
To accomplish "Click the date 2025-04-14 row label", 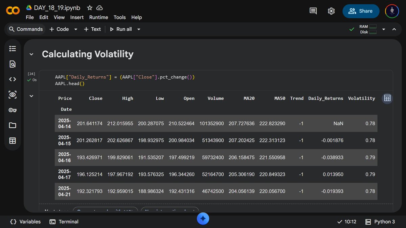I will [x=64, y=124].
